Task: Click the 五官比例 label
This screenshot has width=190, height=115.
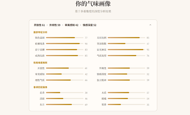Action: point(102,38)
